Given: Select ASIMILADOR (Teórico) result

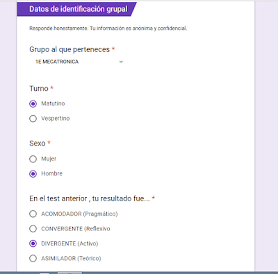Looking at the screenshot, I should pyautogui.click(x=33, y=258).
